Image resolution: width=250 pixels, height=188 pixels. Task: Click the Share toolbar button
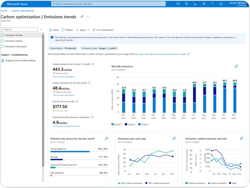click(x=54, y=30)
